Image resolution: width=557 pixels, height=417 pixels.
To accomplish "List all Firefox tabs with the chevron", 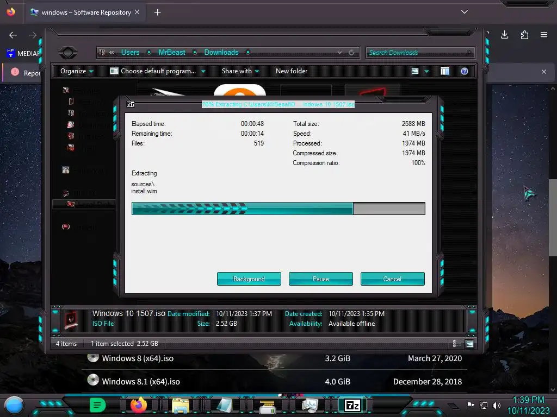I will 465,12.
